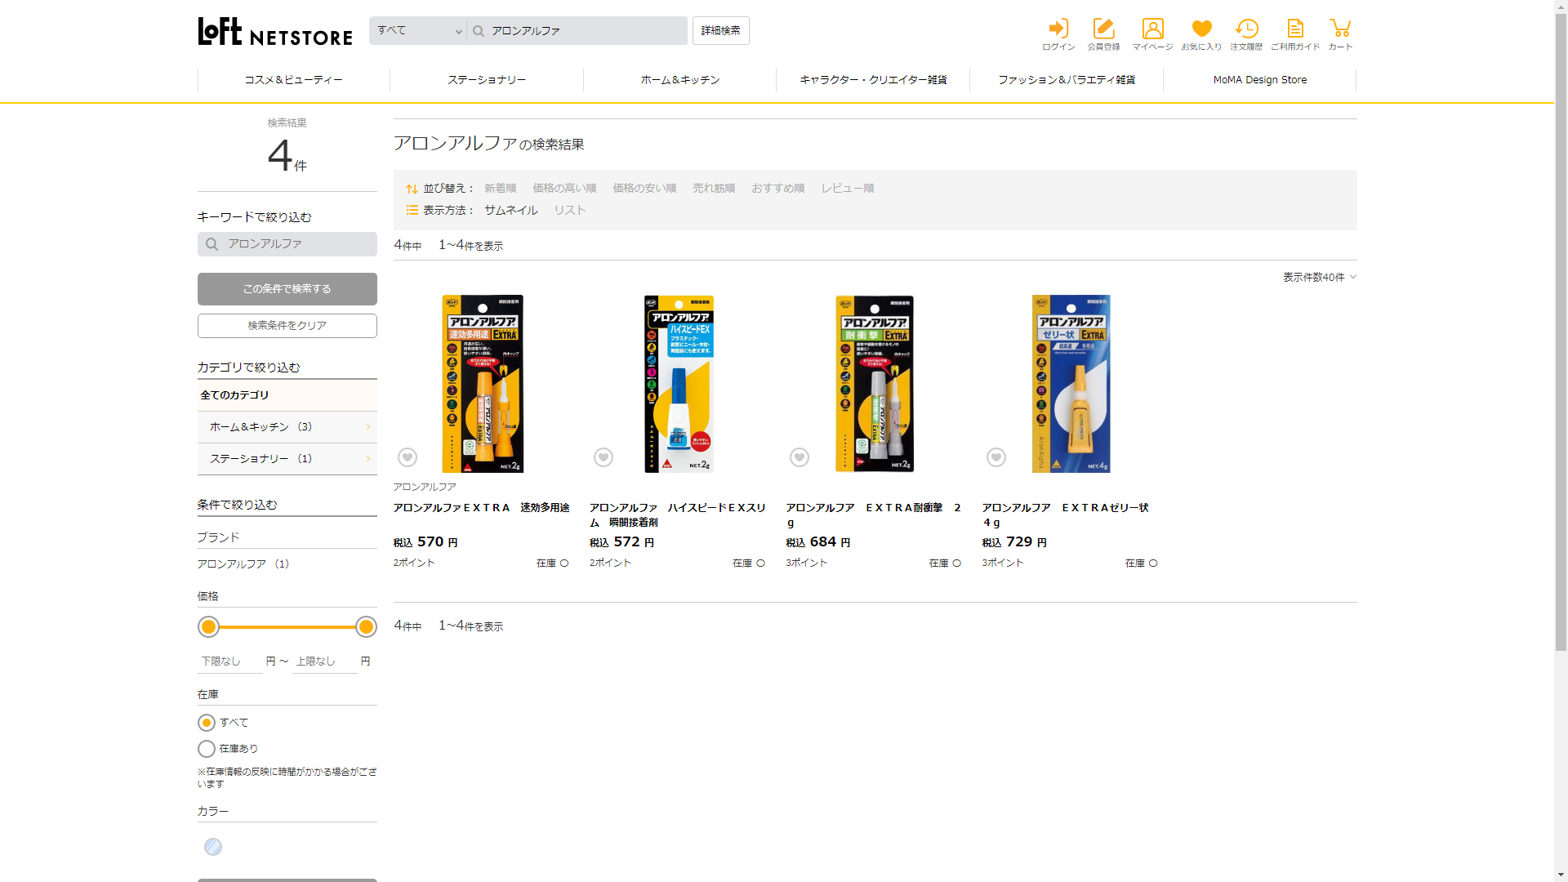Sort results by 価格の安い順
Image resolution: width=1568 pixels, height=882 pixels.
point(644,189)
